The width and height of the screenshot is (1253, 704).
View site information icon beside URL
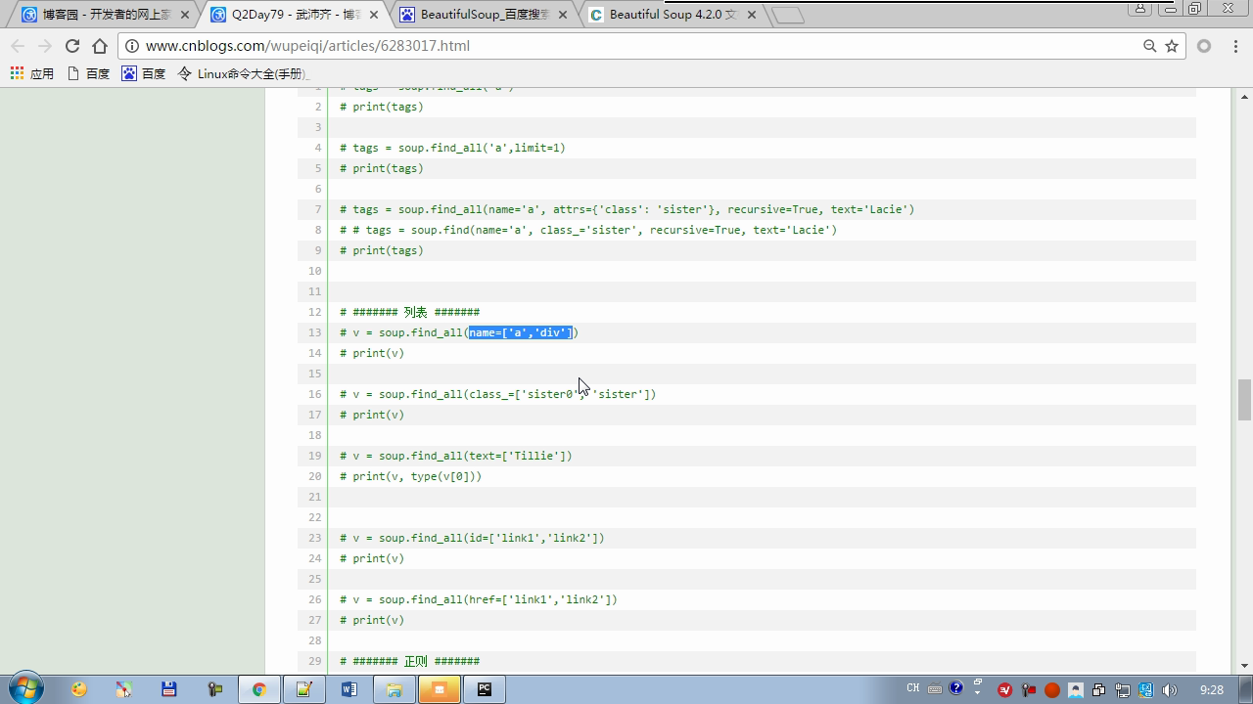click(132, 46)
